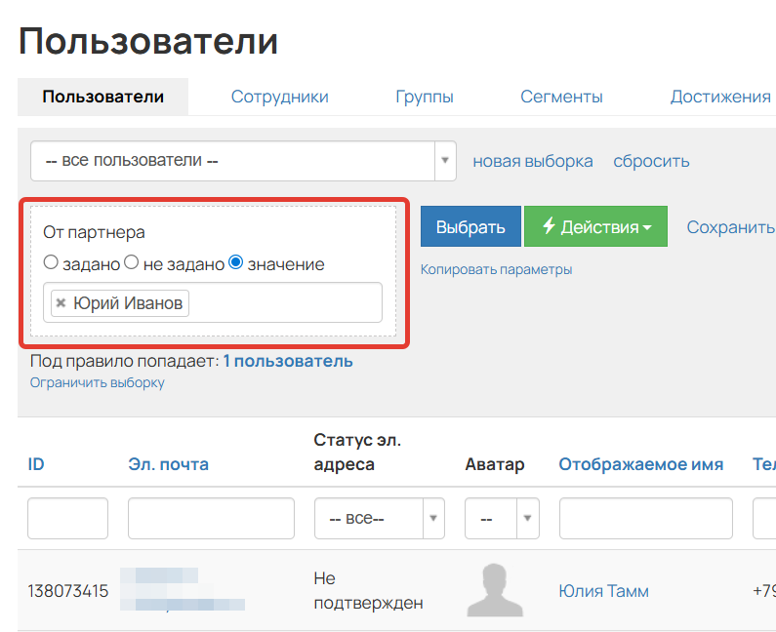Focus the Эл. почта filter input field
Screen dimensions: 776x632
pyautogui.click(x=211, y=518)
